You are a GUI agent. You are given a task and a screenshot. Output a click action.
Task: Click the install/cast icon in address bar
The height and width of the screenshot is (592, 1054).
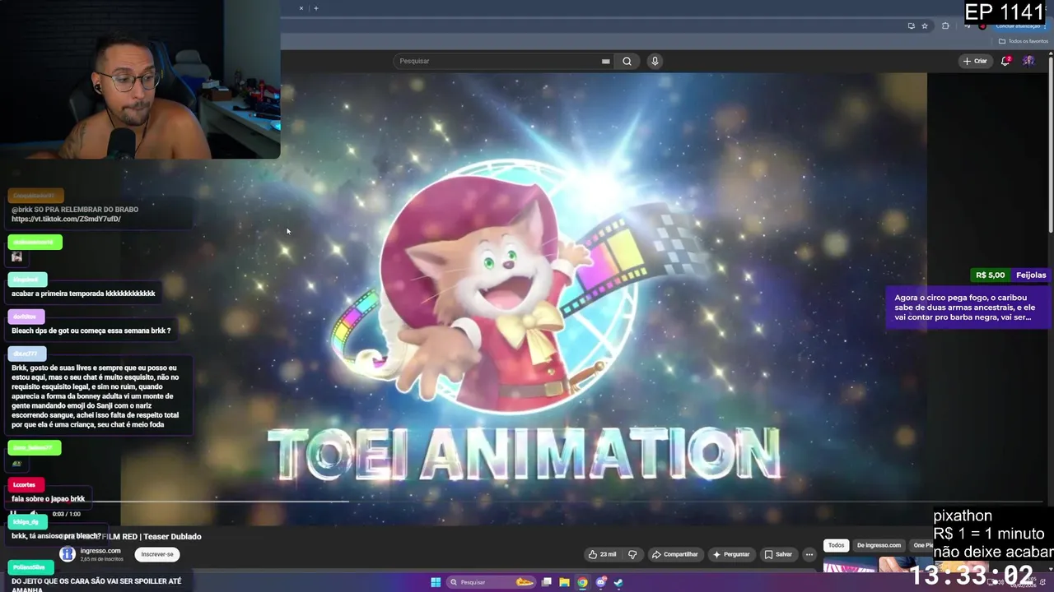pos(911,25)
